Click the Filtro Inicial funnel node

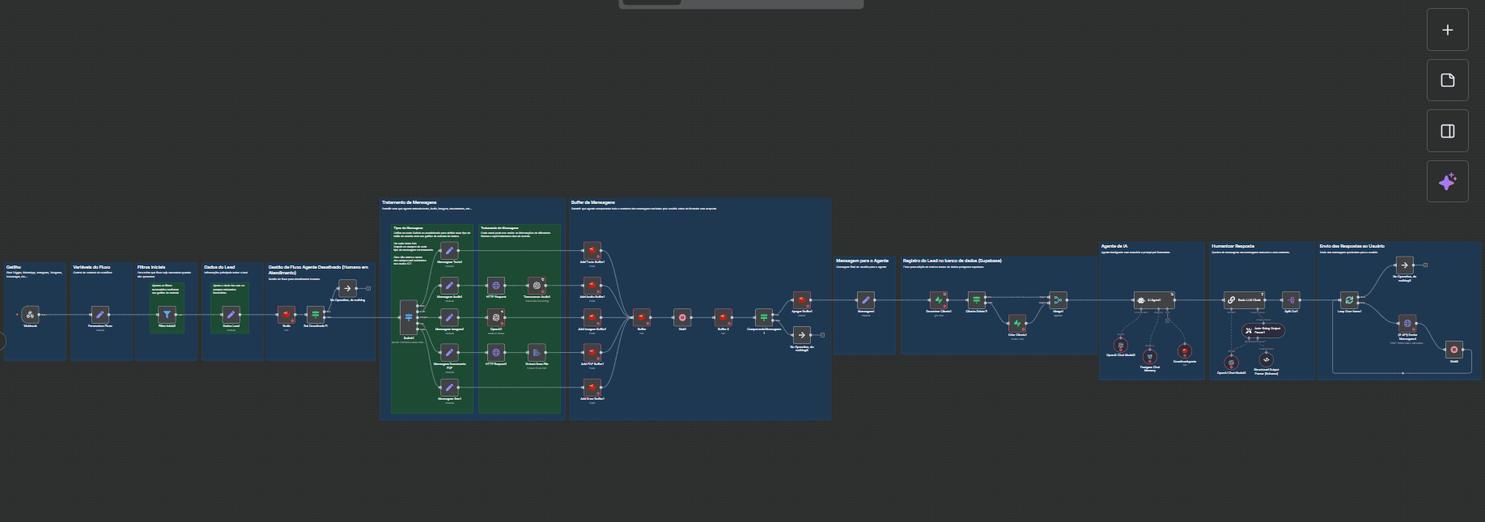coord(167,315)
